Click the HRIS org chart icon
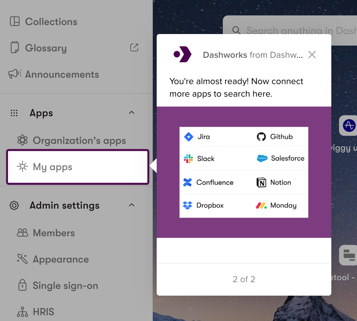The image size is (357, 321). (22, 312)
